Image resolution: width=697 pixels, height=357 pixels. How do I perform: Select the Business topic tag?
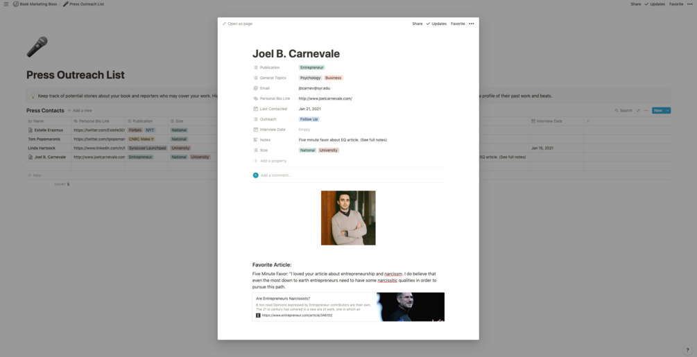tap(333, 78)
